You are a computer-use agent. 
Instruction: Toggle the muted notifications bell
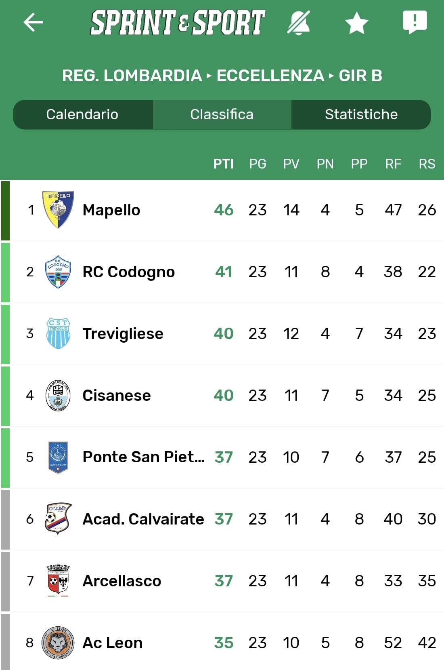point(299,23)
